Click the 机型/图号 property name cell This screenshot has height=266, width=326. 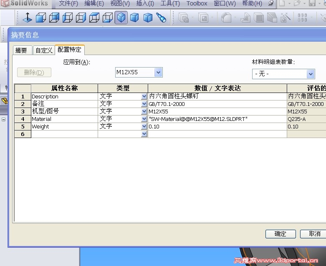click(64, 111)
